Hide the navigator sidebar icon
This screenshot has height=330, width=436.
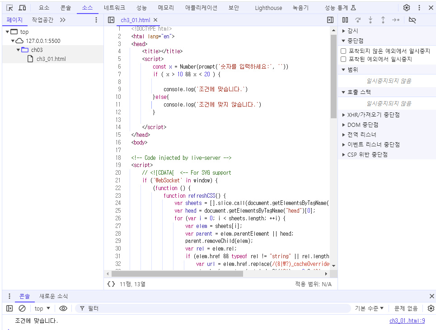click(111, 20)
